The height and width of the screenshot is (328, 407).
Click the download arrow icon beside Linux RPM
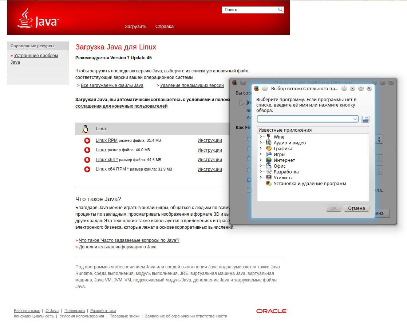click(87, 140)
